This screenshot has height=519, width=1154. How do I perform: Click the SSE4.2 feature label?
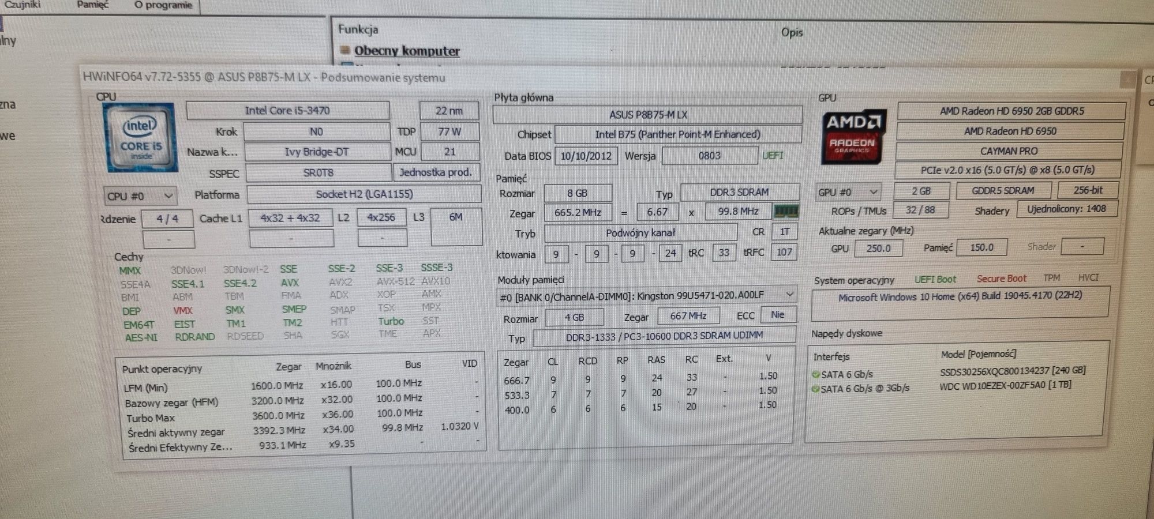point(240,284)
